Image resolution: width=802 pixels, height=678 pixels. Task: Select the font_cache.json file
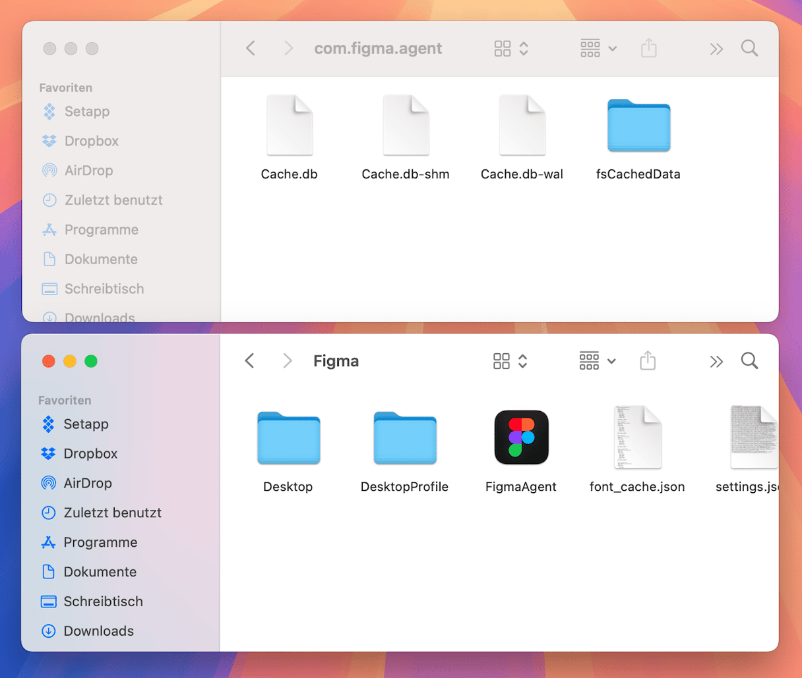(x=637, y=438)
